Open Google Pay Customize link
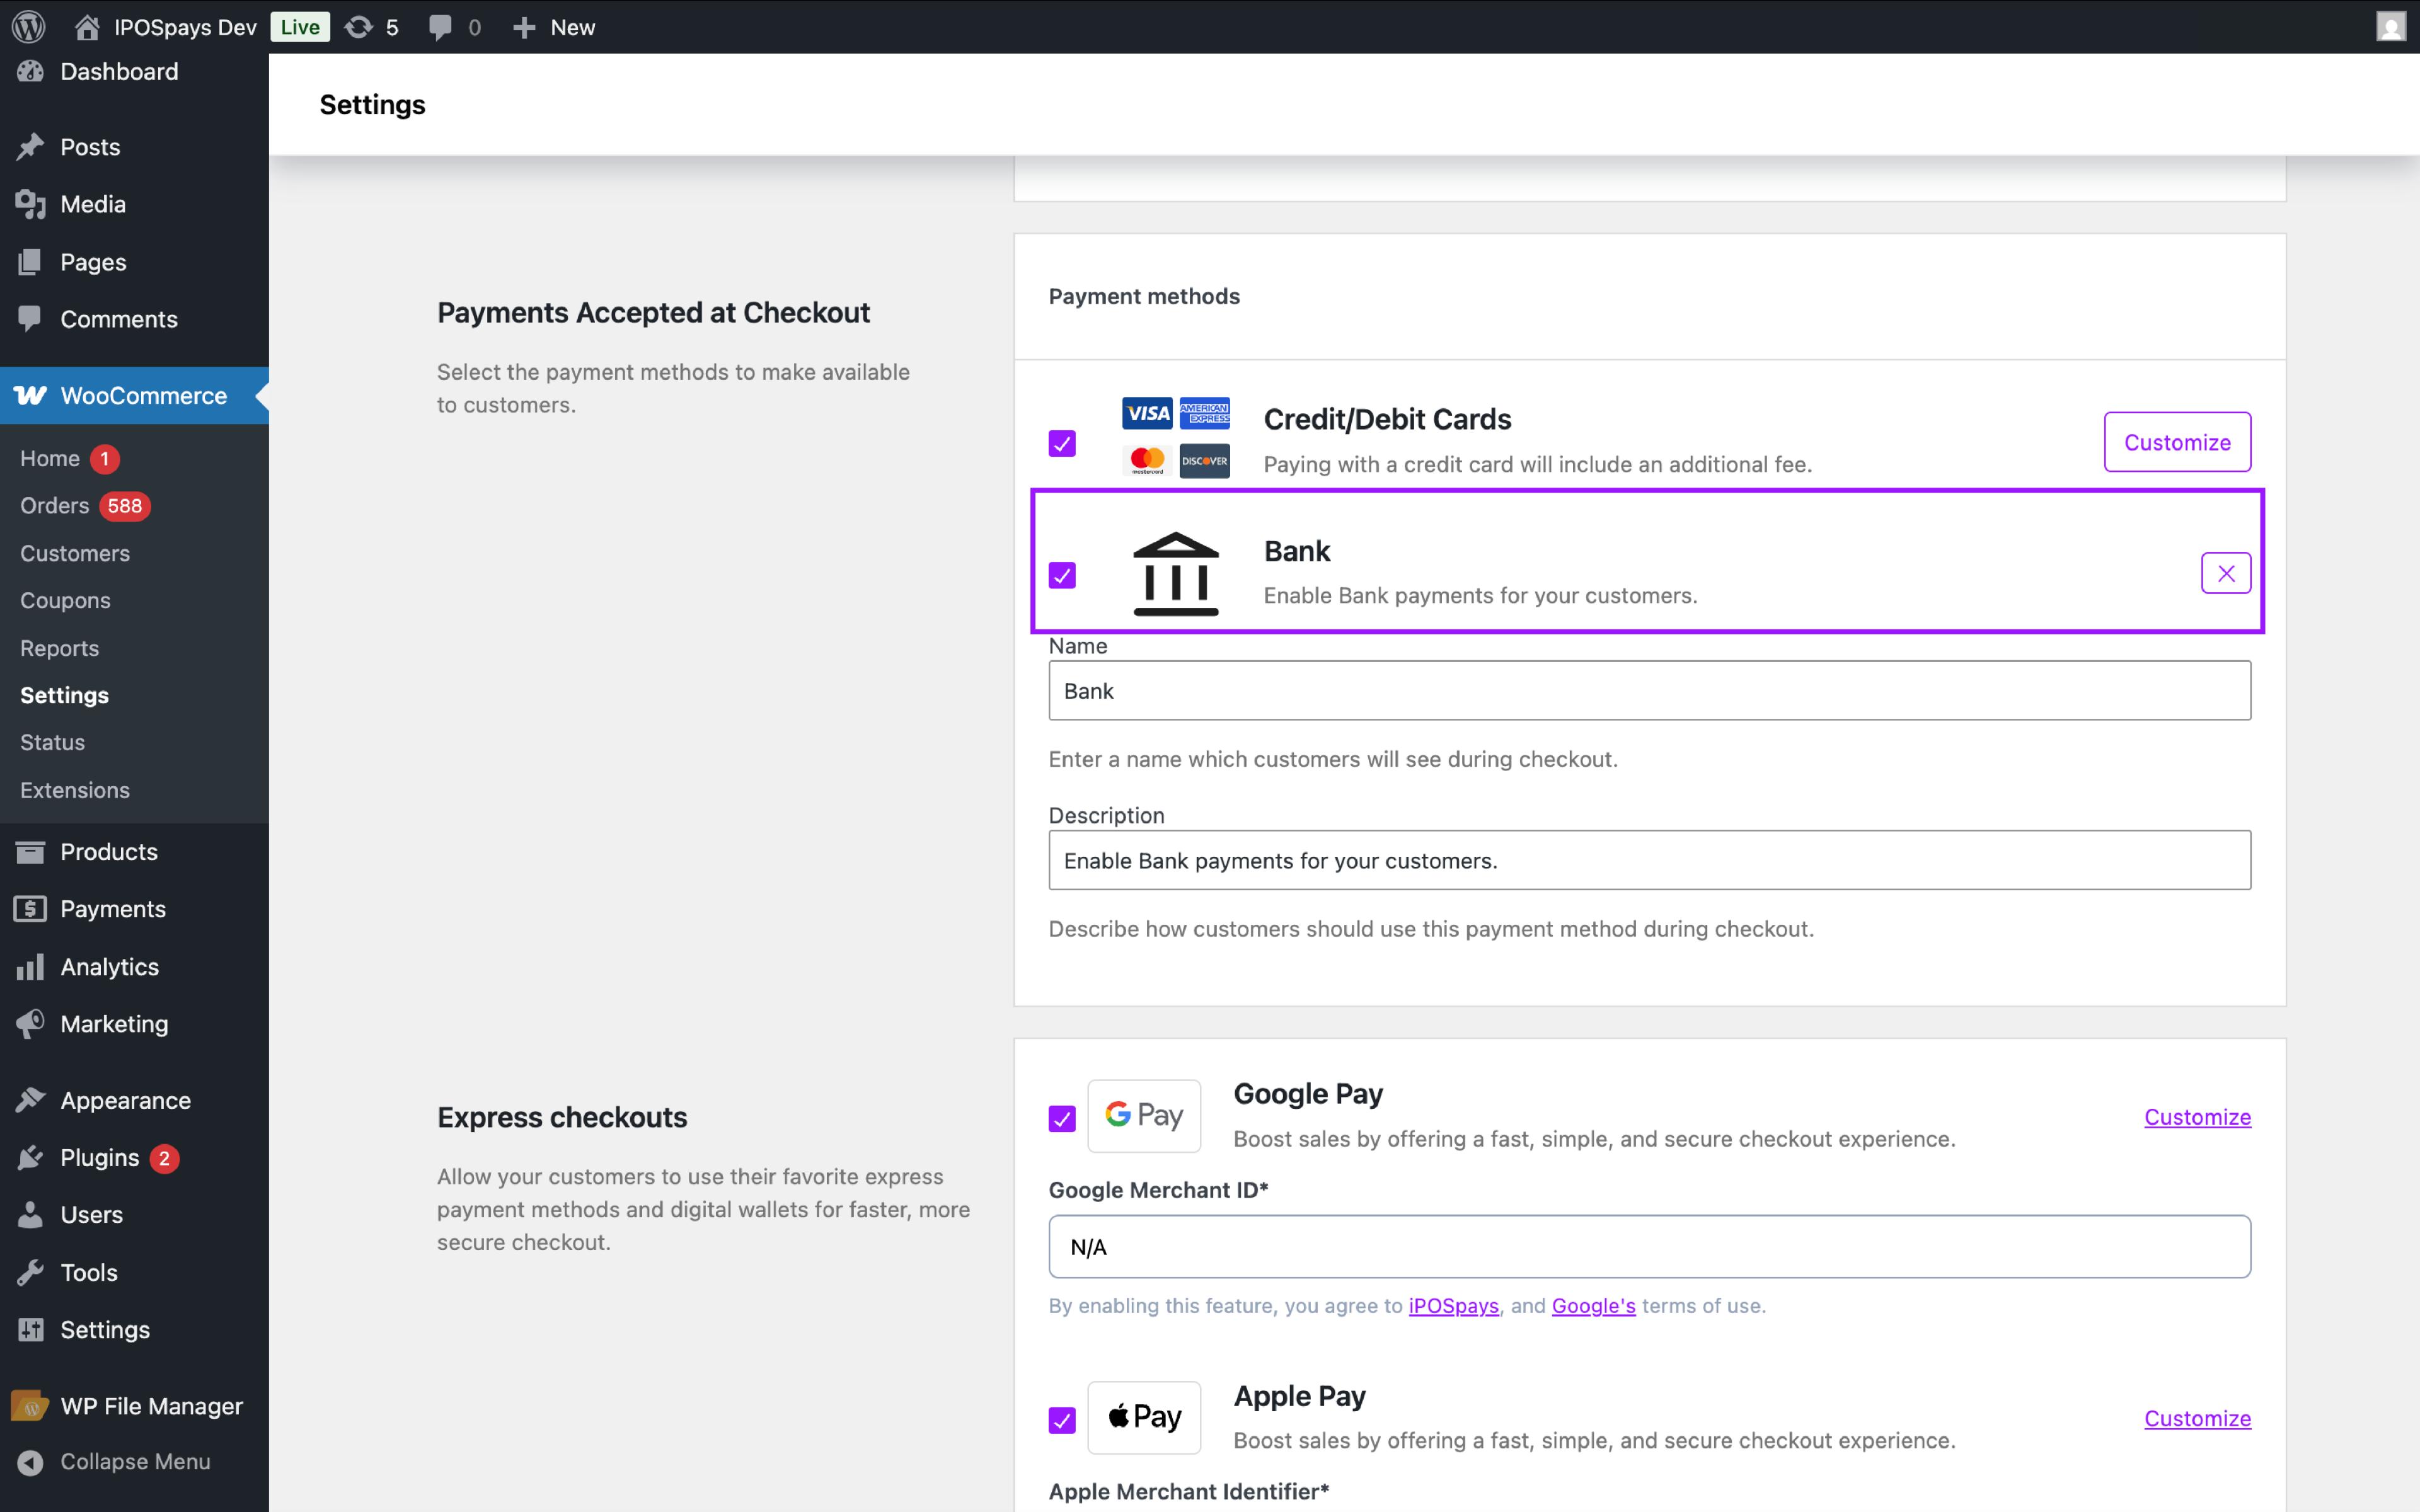The image size is (2420, 1512). click(x=2197, y=1117)
